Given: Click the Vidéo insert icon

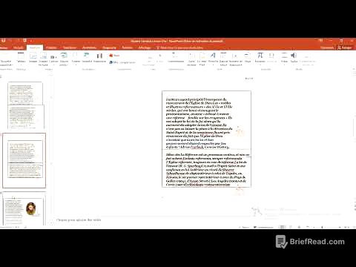Looking at the screenshot, I should tap(284, 58).
